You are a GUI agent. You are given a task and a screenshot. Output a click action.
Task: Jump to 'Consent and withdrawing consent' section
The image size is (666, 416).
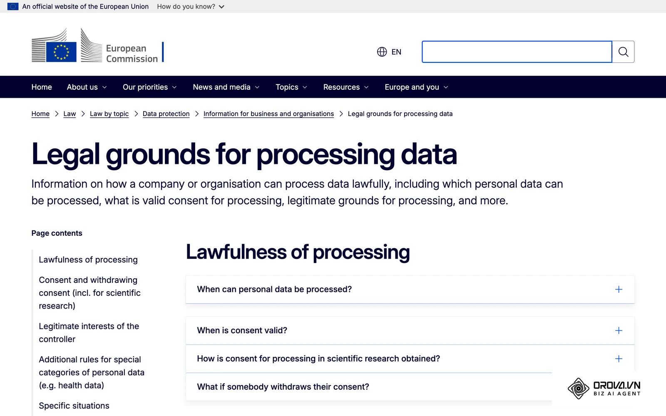click(x=89, y=293)
